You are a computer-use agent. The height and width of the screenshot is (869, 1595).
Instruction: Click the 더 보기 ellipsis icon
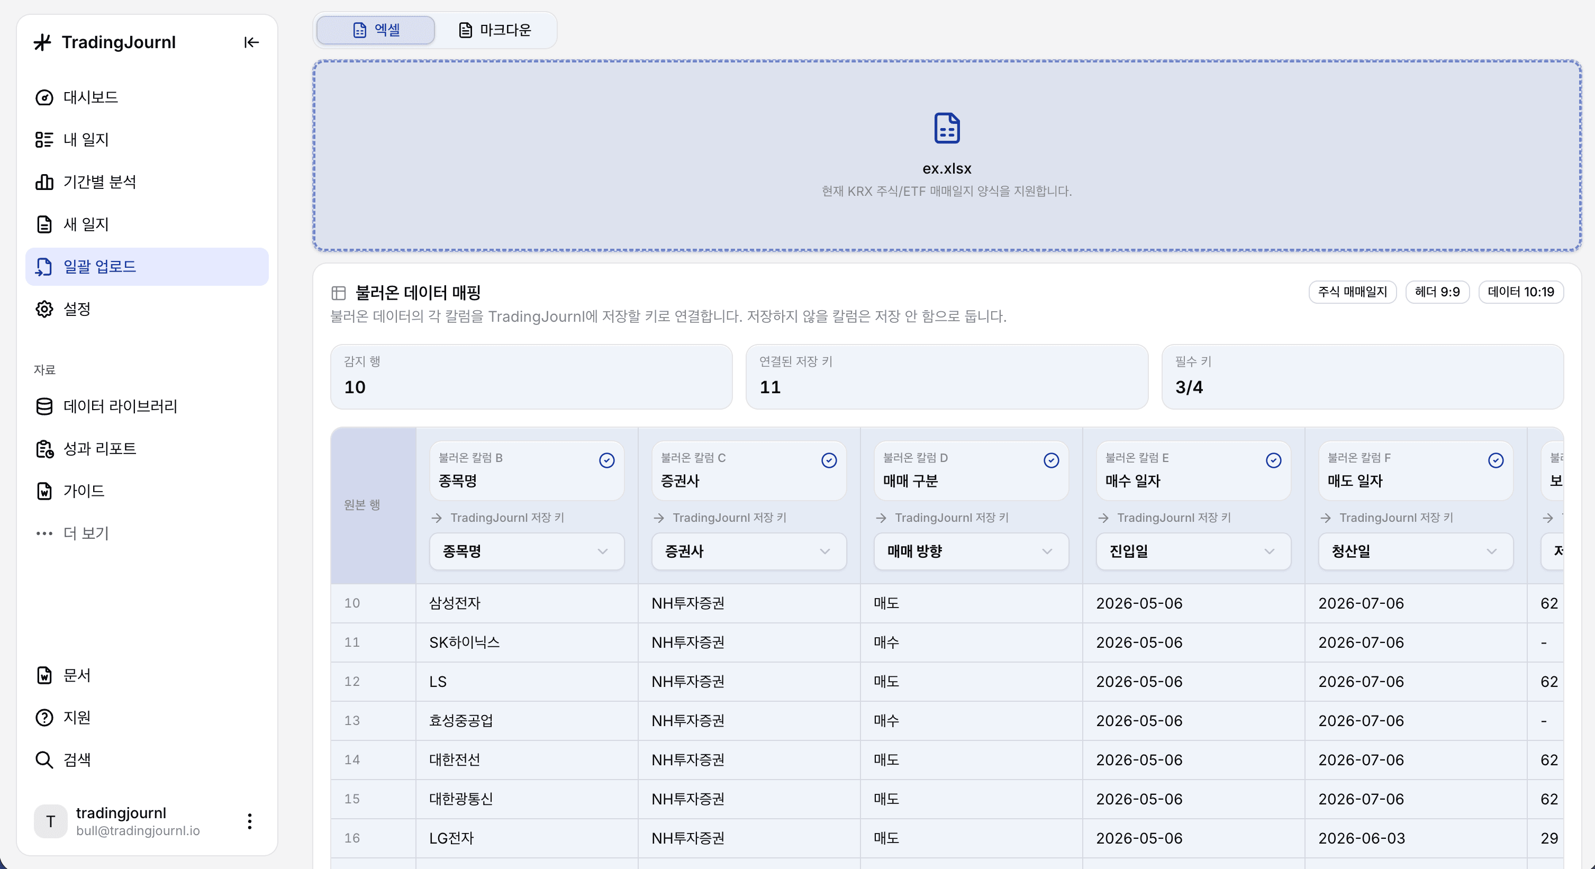44,533
